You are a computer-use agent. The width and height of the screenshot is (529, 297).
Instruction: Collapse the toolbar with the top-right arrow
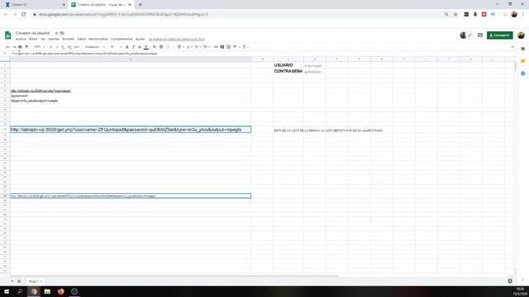pos(512,47)
